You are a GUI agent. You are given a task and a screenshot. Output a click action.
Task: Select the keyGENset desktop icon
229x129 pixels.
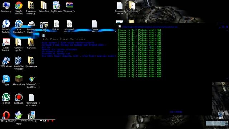pos(57,7)
